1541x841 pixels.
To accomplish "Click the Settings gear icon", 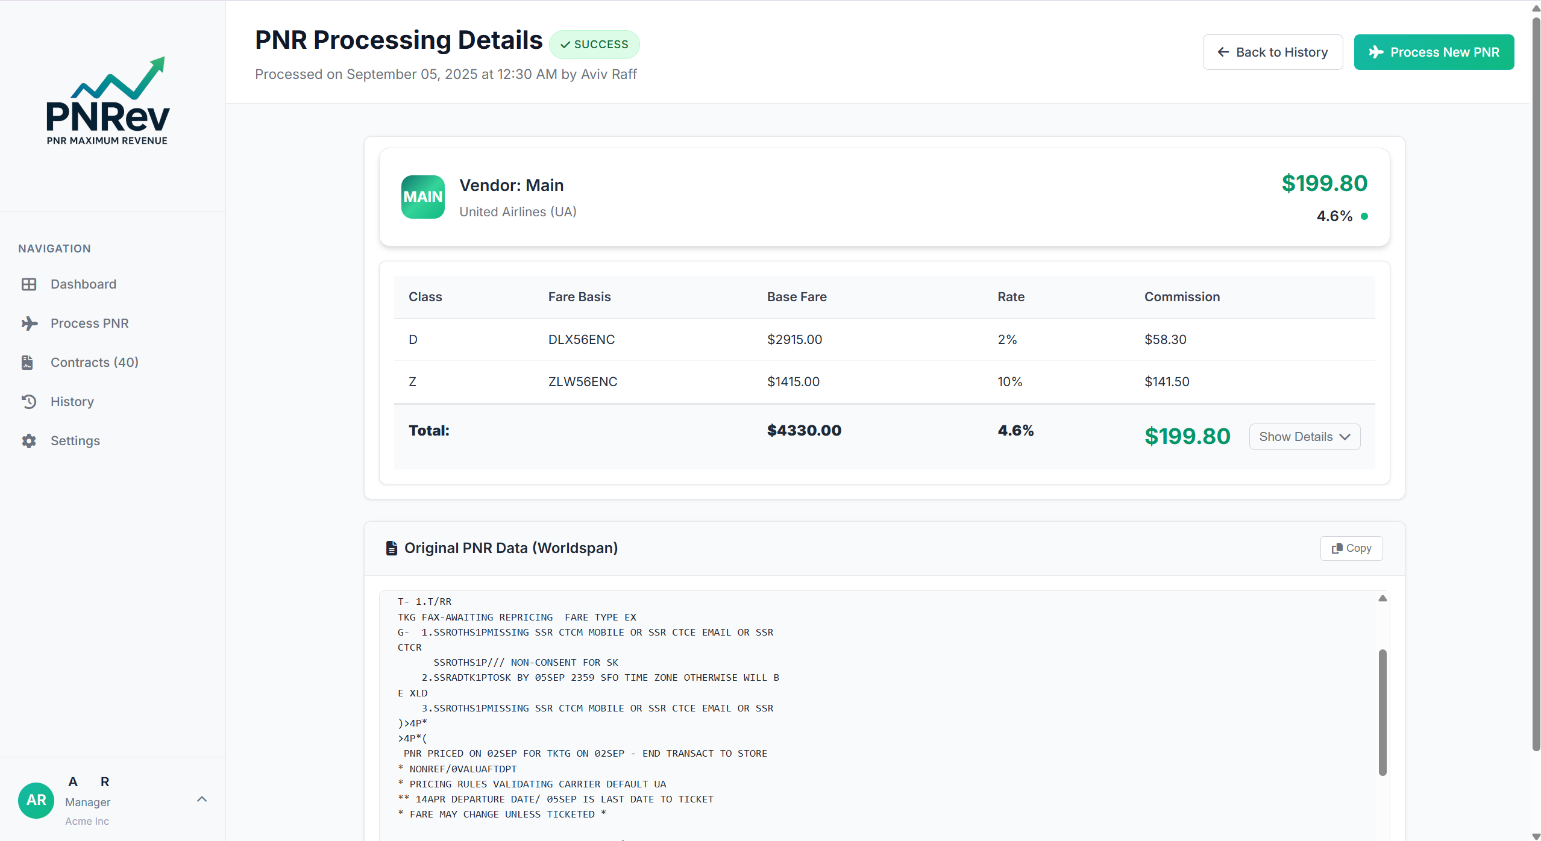I will point(29,441).
